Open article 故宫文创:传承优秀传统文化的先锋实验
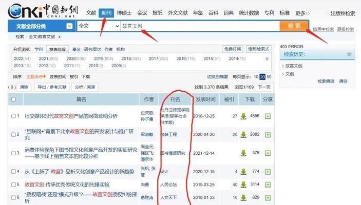The height and width of the screenshot is (205, 361). [x=67, y=184]
